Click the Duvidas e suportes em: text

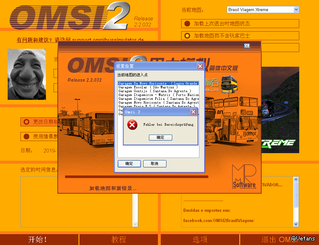coord(207,211)
